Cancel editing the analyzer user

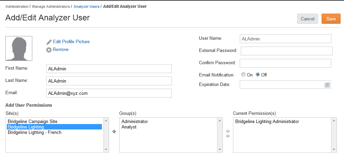coord(307,19)
